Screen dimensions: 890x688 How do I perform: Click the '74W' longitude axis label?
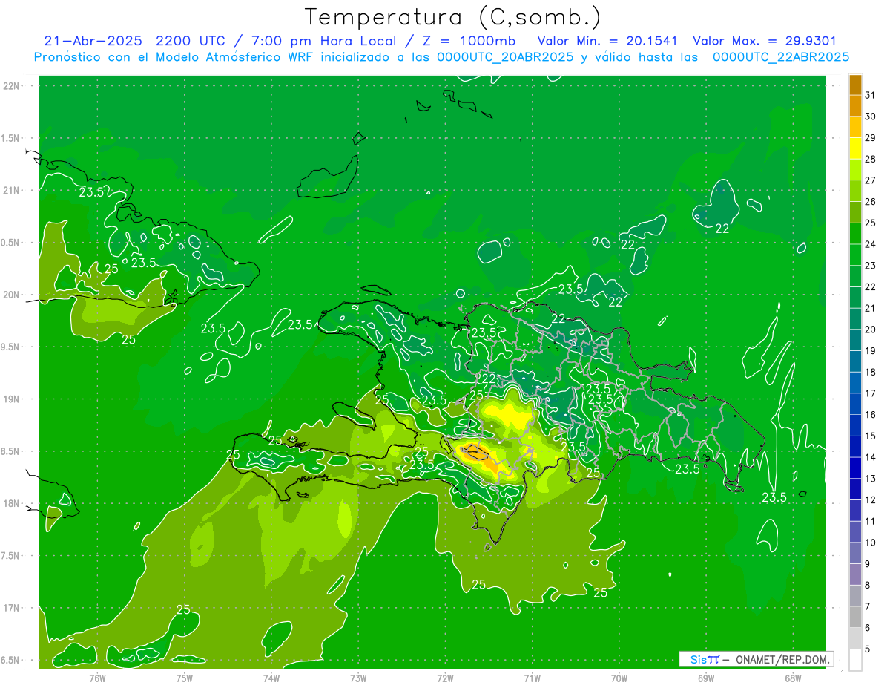click(x=271, y=678)
